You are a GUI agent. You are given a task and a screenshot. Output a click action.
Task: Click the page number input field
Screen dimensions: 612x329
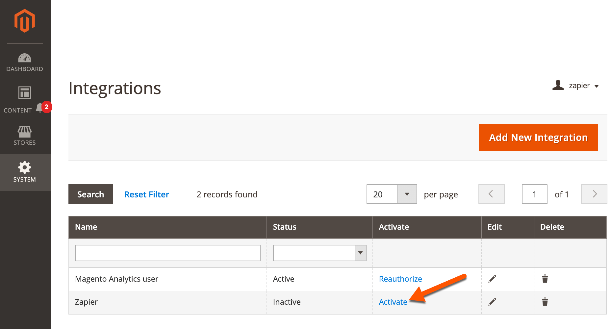pos(534,194)
